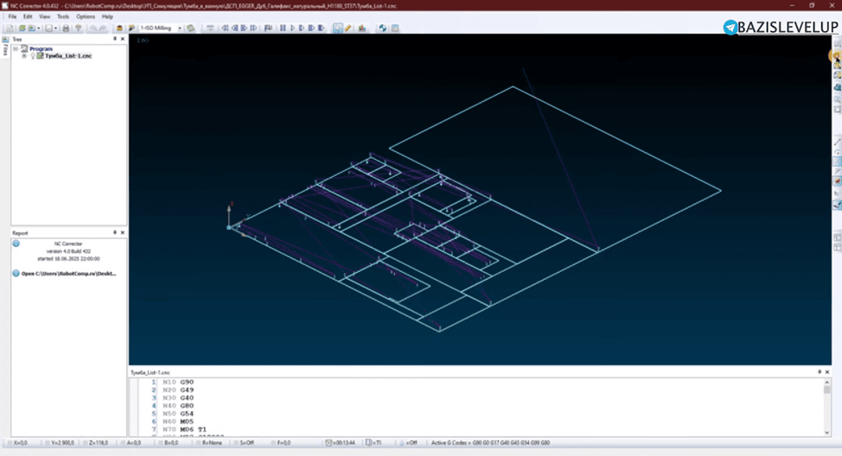Click the refresh icon after the machine dropdown

click(191, 28)
